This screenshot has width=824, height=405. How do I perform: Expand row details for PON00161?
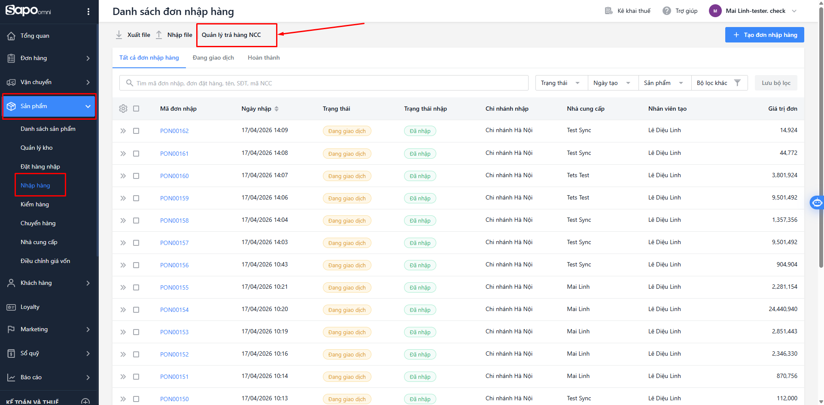(x=123, y=154)
